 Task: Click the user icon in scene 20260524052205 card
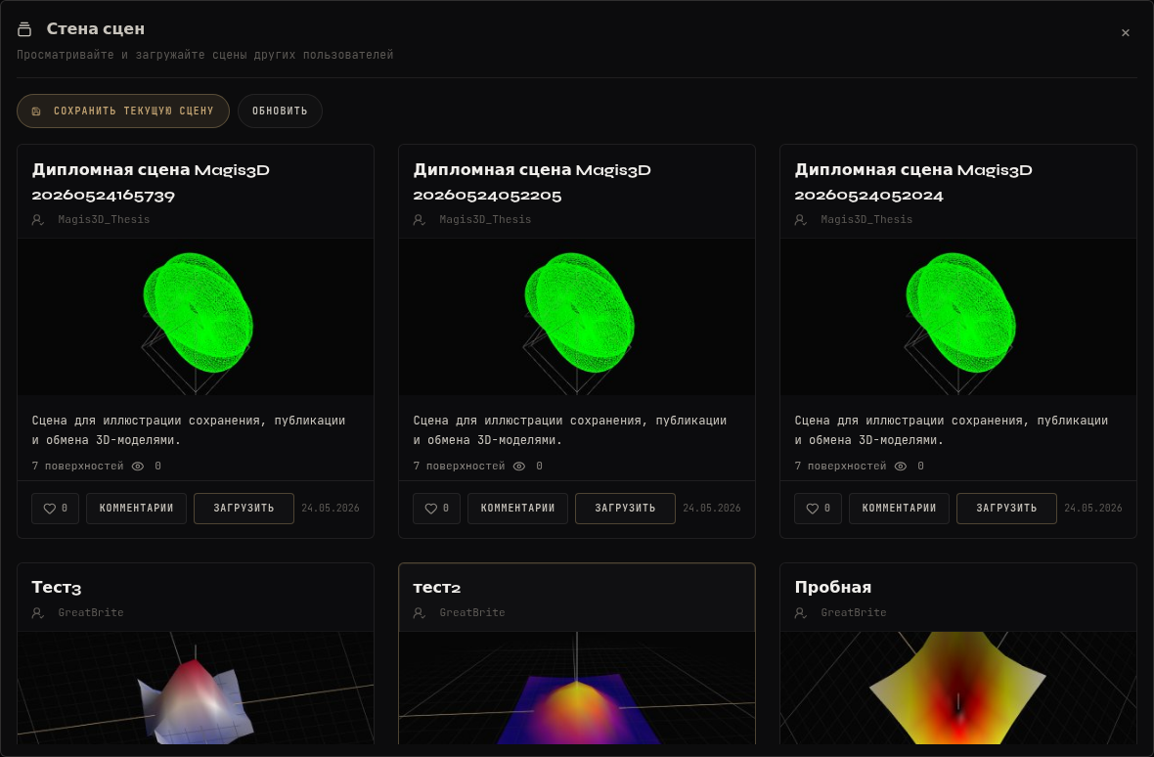(419, 220)
